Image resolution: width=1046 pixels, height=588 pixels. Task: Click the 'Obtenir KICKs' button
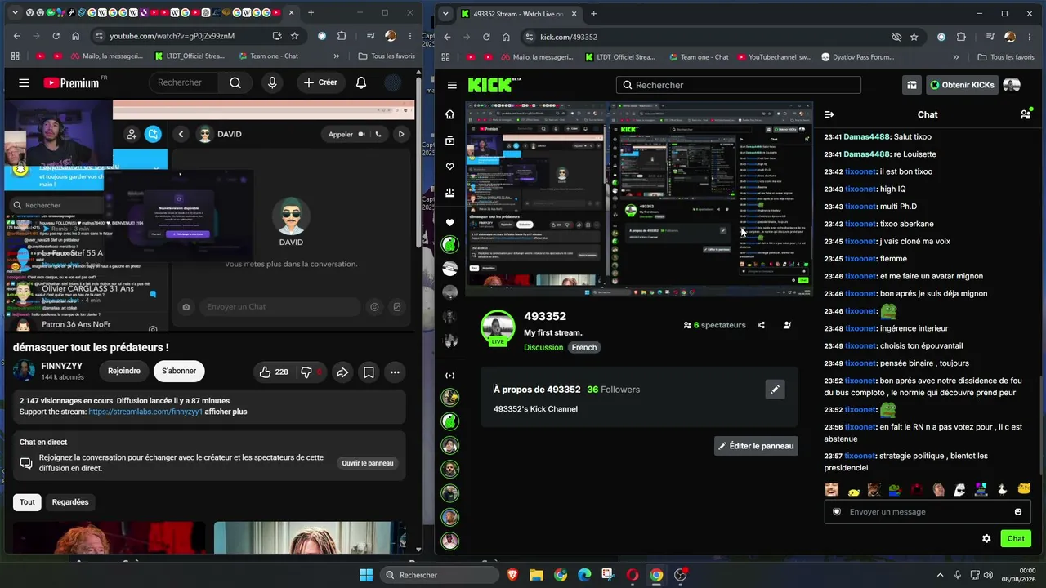point(961,85)
